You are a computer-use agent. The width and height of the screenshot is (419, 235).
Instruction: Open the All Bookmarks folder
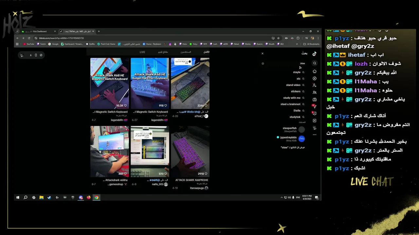click(x=311, y=44)
